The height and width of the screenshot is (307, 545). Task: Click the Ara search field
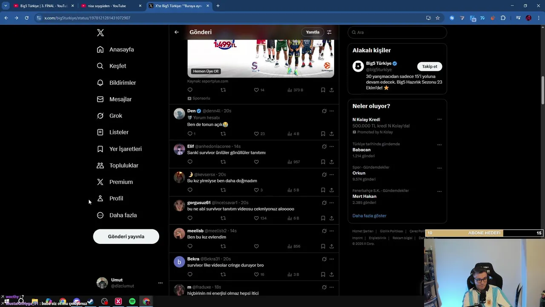tap(397, 32)
